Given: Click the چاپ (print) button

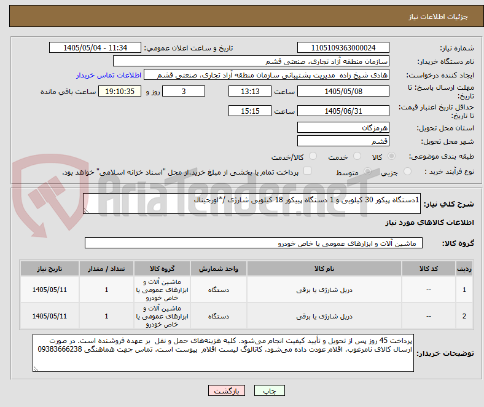Looking at the screenshot, I should coord(269,390).
